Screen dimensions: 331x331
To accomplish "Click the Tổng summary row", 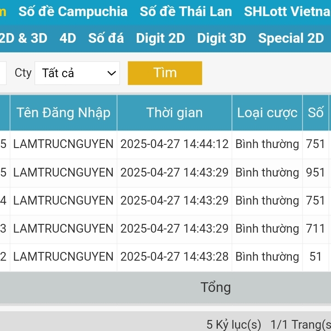I will (215, 288).
